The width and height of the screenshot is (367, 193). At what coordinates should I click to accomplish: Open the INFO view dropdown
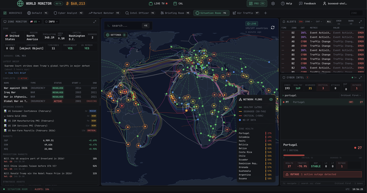point(51,22)
